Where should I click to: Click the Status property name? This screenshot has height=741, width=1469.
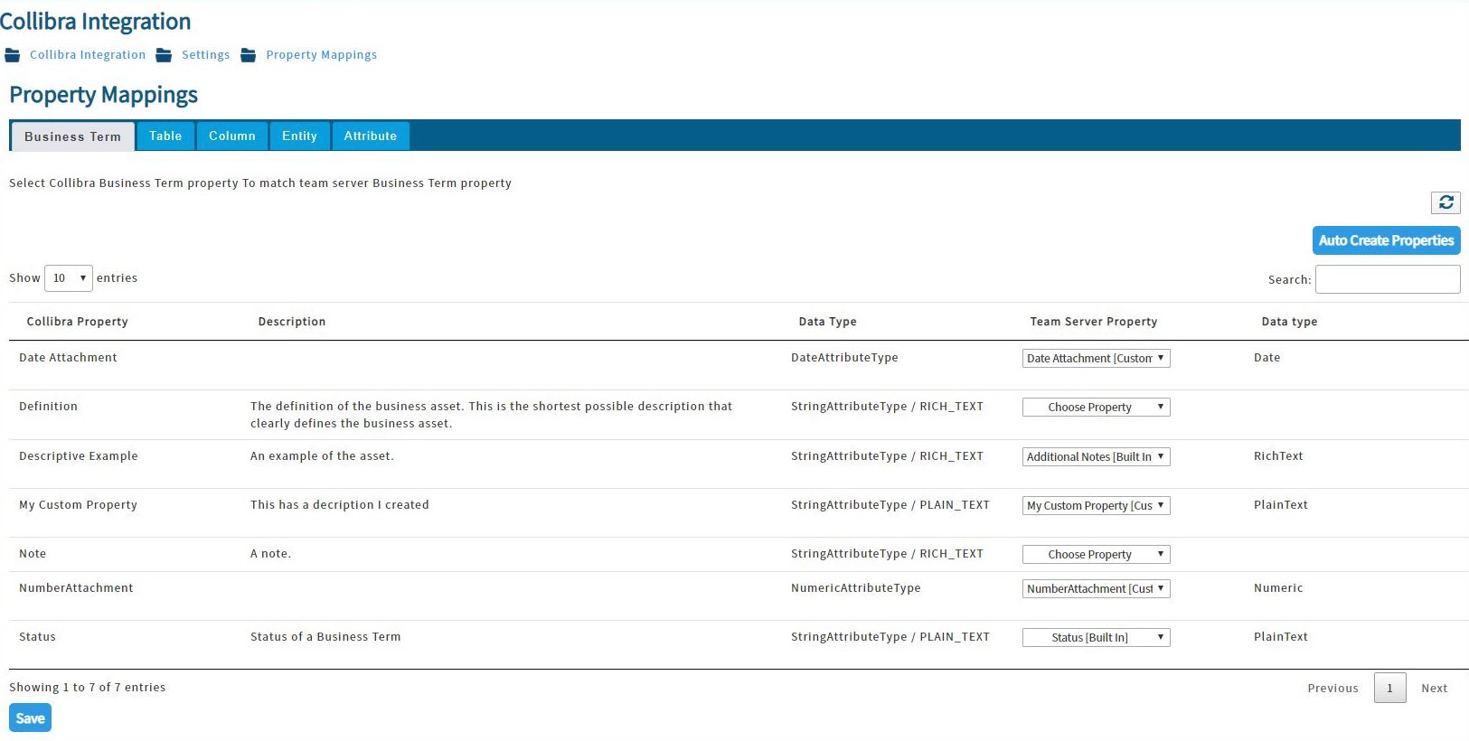click(38, 637)
